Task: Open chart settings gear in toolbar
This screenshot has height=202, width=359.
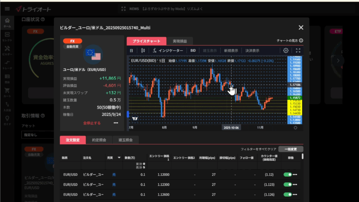Action: click(286, 50)
